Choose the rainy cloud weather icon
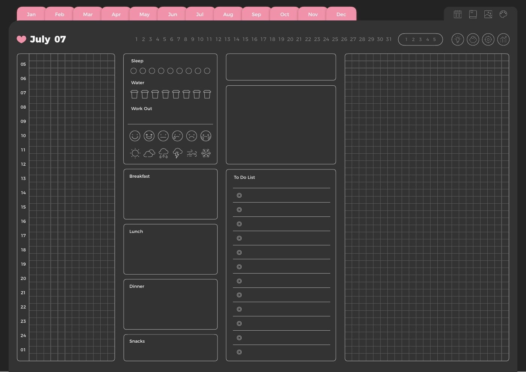 point(163,153)
